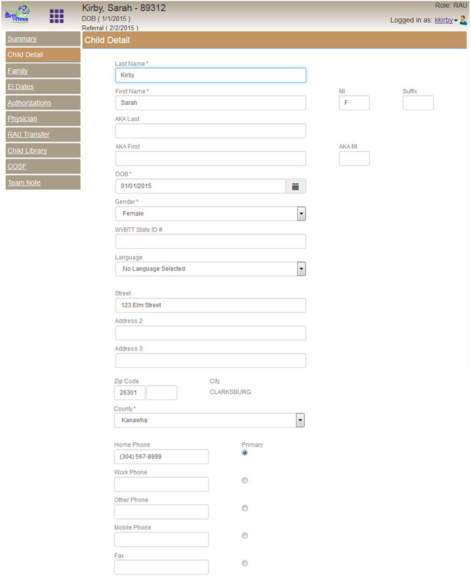This screenshot has width=471, height=582.
Task: Click the AKA First field
Action: 210,159
